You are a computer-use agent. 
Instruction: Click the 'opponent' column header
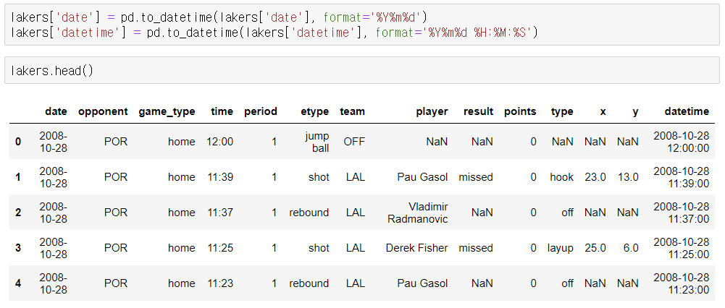tap(103, 111)
